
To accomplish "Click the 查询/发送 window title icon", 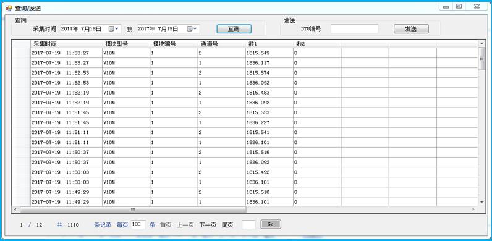I will (x=9, y=8).
